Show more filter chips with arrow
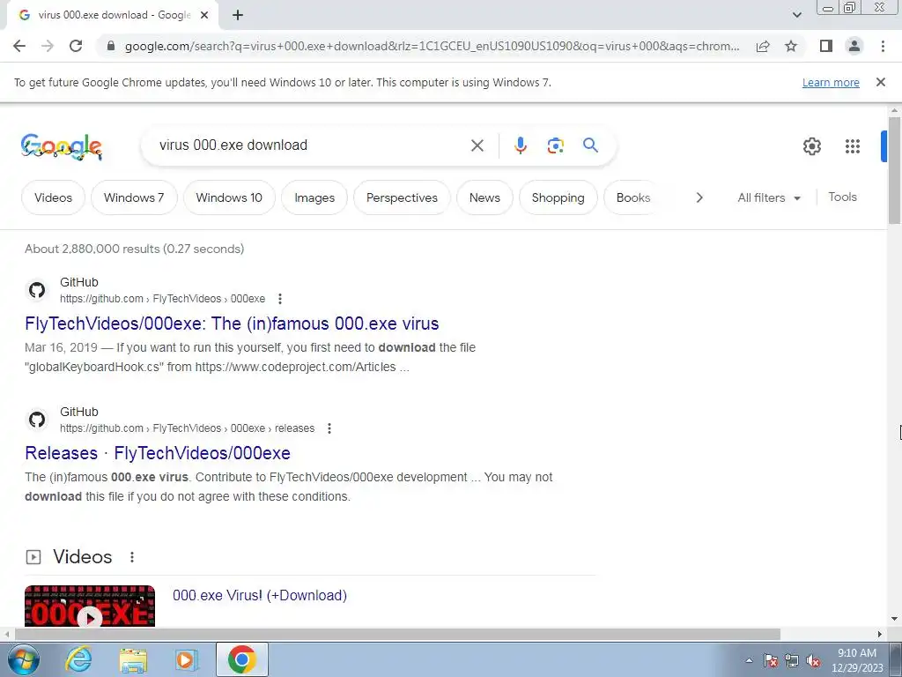Viewport: 902px width, 677px height. (699, 197)
